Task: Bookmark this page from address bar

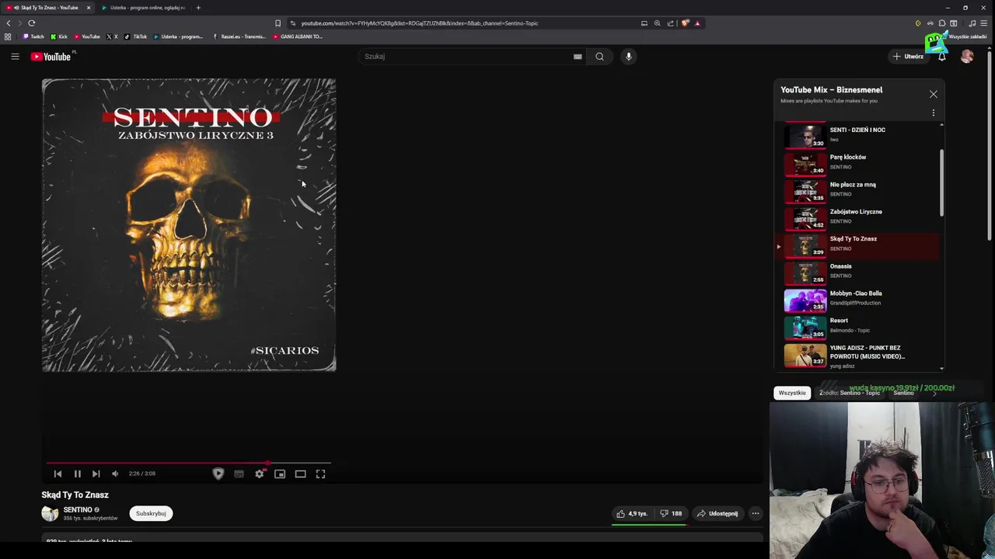Action: point(278,23)
